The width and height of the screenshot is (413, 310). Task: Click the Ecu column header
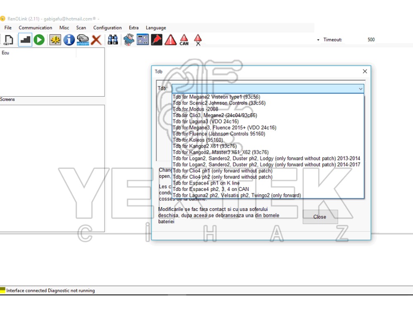pyautogui.click(x=38, y=53)
